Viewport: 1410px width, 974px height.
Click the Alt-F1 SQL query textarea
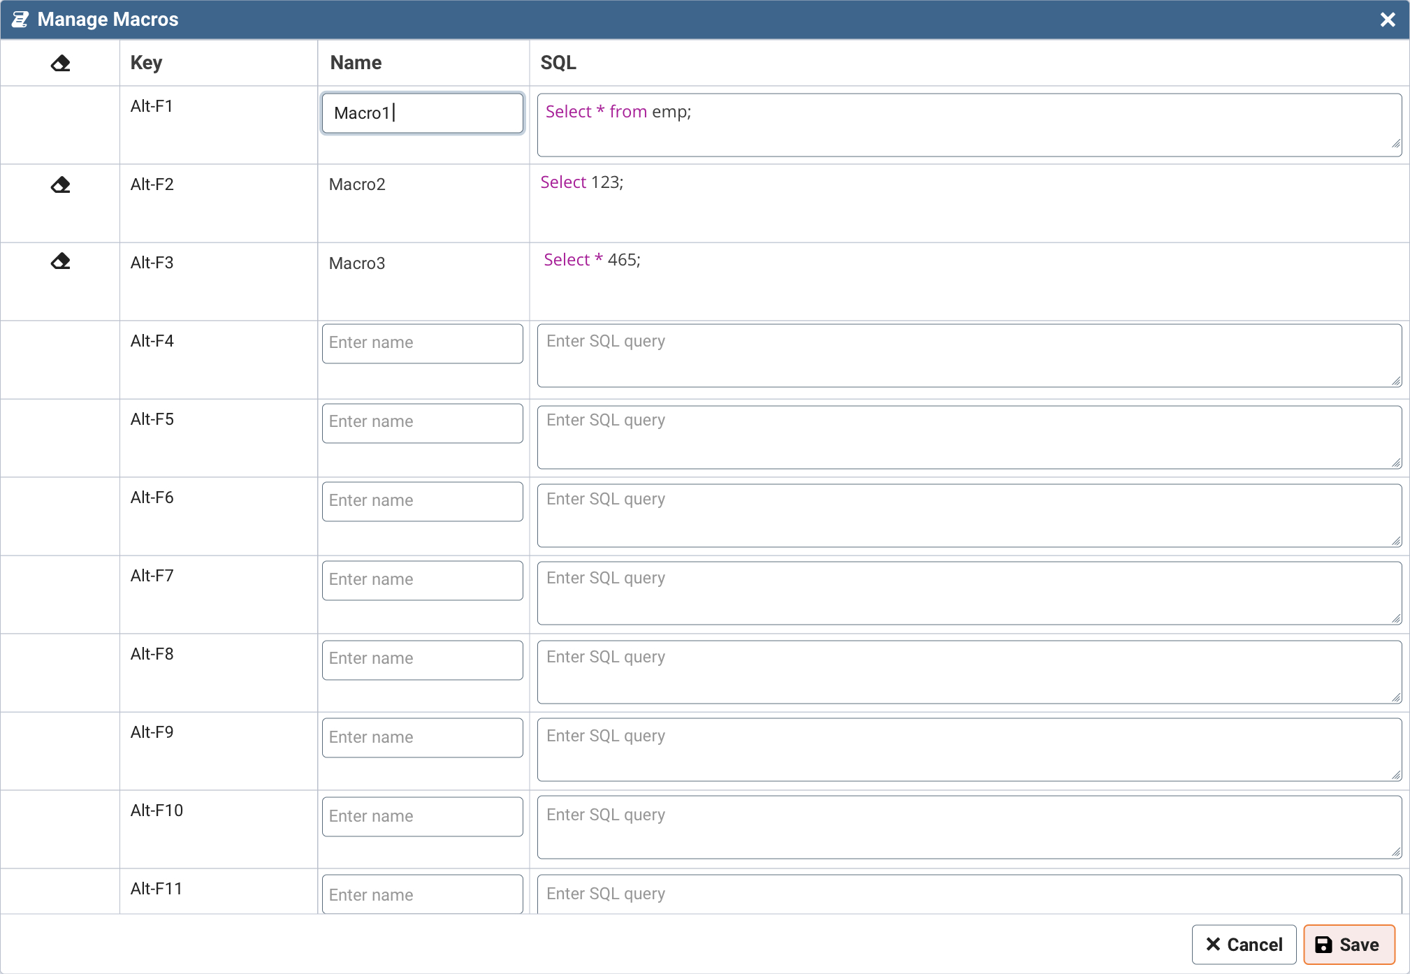[x=968, y=125]
